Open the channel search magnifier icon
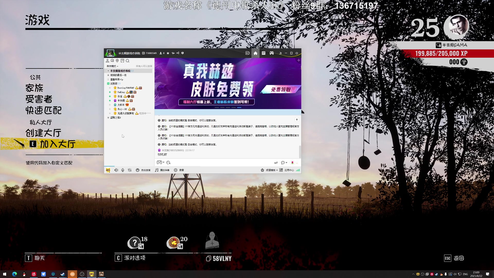The width and height of the screenshot is (494, 278). tap(128, 61)
